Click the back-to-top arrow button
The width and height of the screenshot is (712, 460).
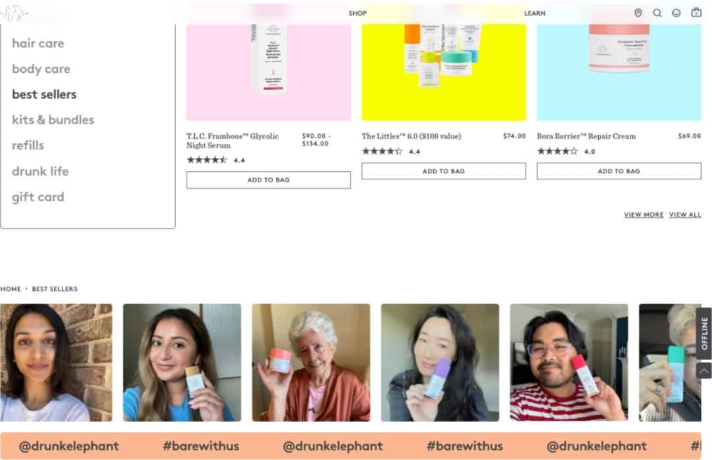coord(703,370)
